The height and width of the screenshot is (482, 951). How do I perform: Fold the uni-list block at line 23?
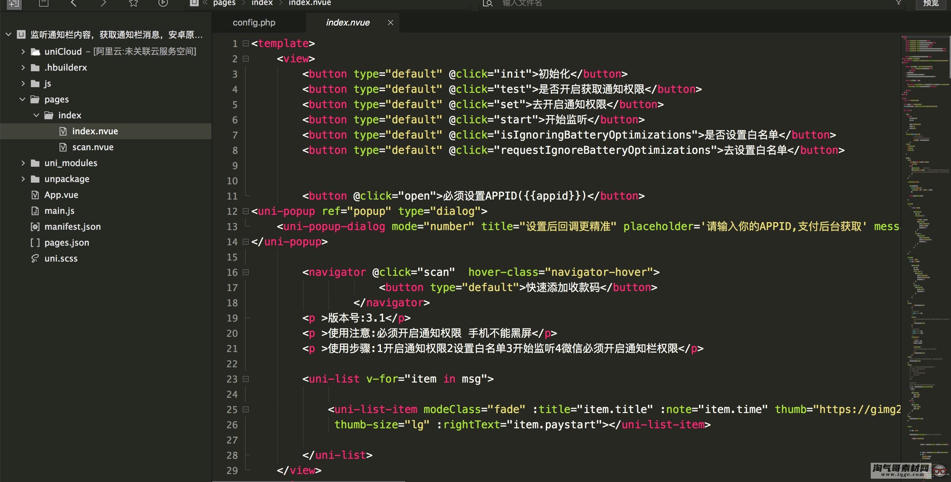pyautogui.click(x=246, y=379)
